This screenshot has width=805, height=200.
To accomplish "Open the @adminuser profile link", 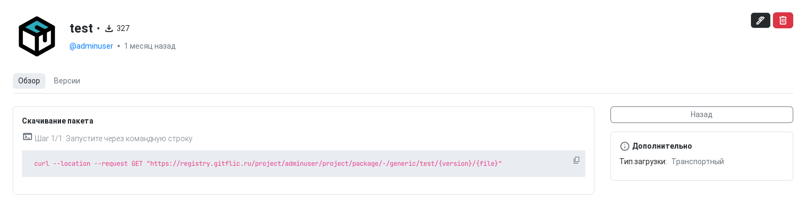I will (91, 46).
